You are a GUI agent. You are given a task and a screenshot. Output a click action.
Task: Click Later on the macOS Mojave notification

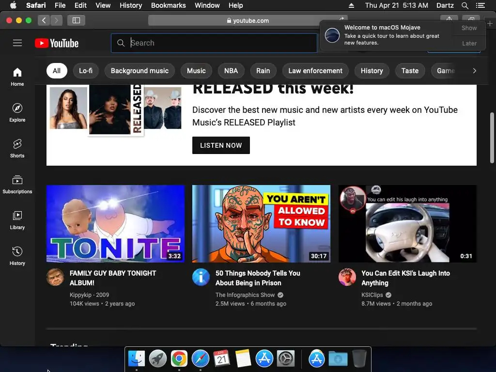(x=469, y=43)
